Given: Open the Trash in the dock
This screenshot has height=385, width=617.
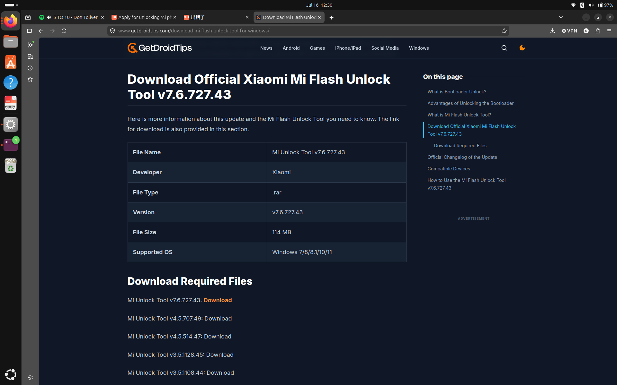Looking at the screenshot, I should coord(11,166).
